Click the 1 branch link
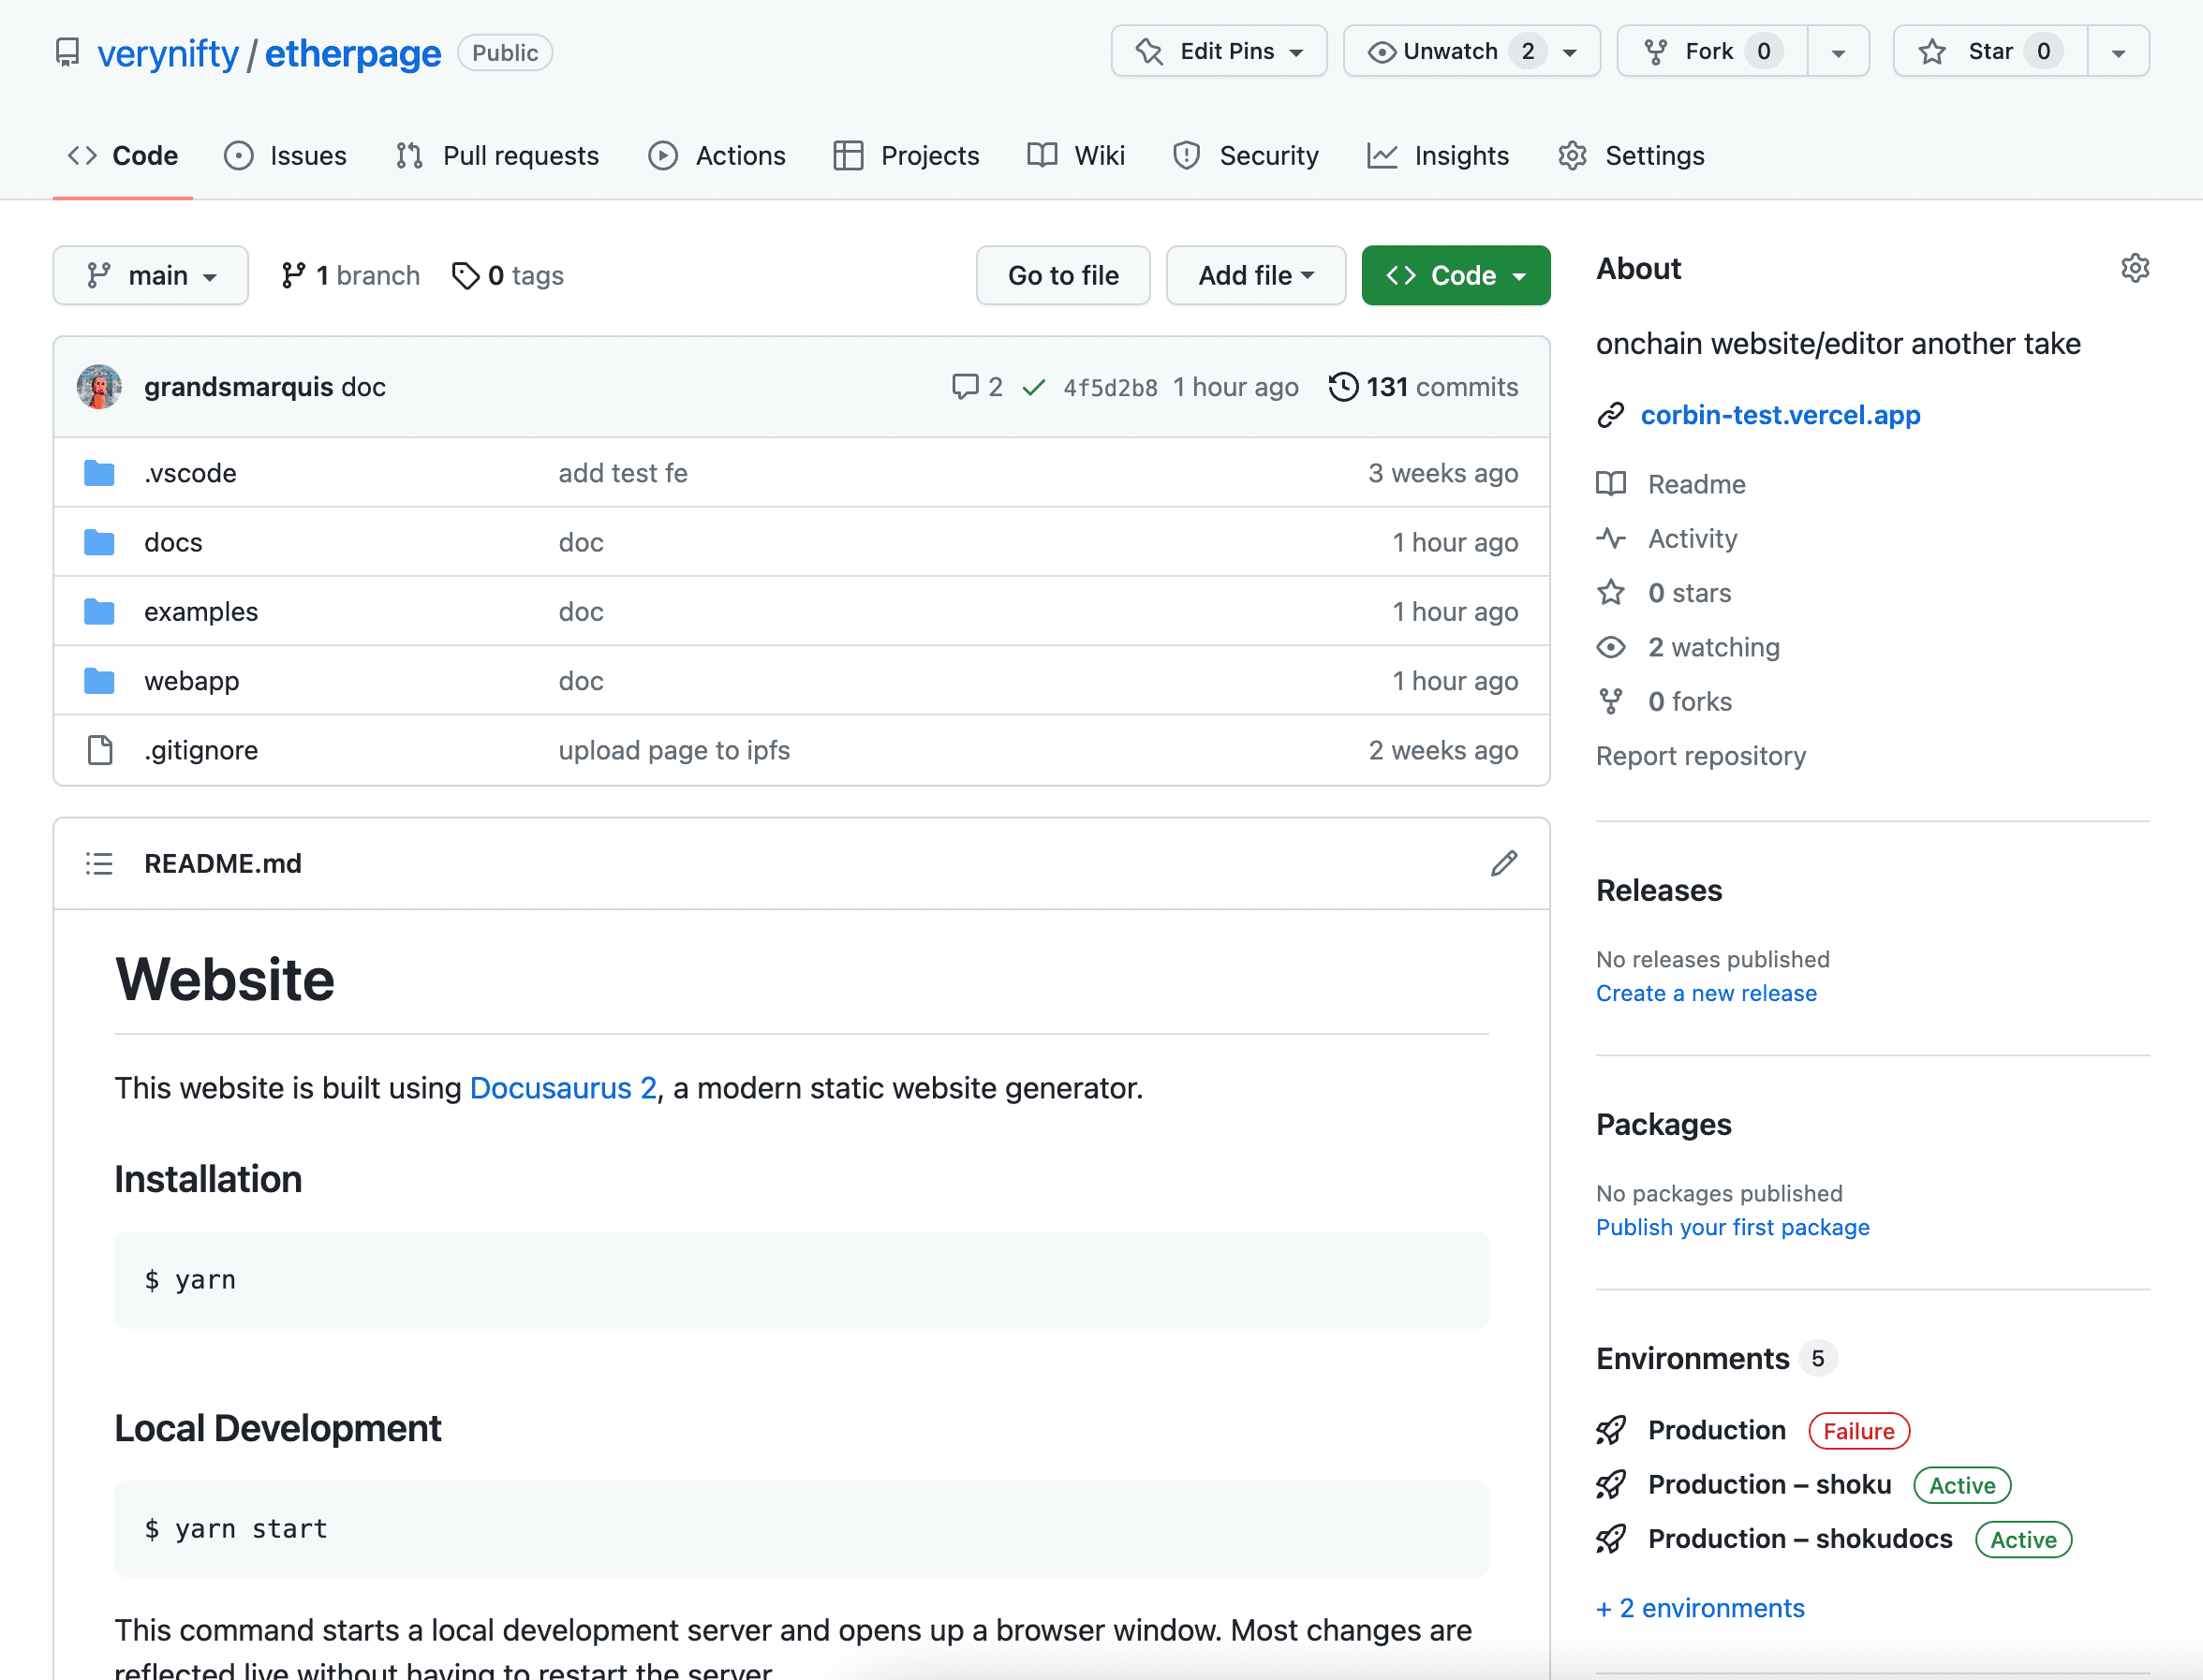The image size is (2203, 1680). (x=350, y=275)
